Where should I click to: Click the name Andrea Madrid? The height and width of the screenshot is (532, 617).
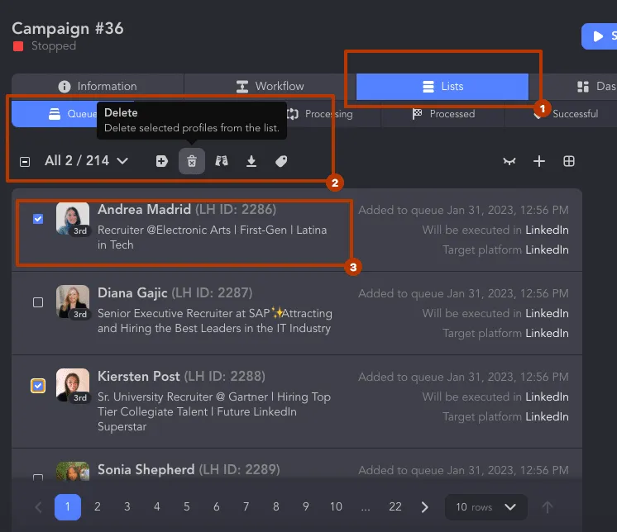(x=145, y=210)
